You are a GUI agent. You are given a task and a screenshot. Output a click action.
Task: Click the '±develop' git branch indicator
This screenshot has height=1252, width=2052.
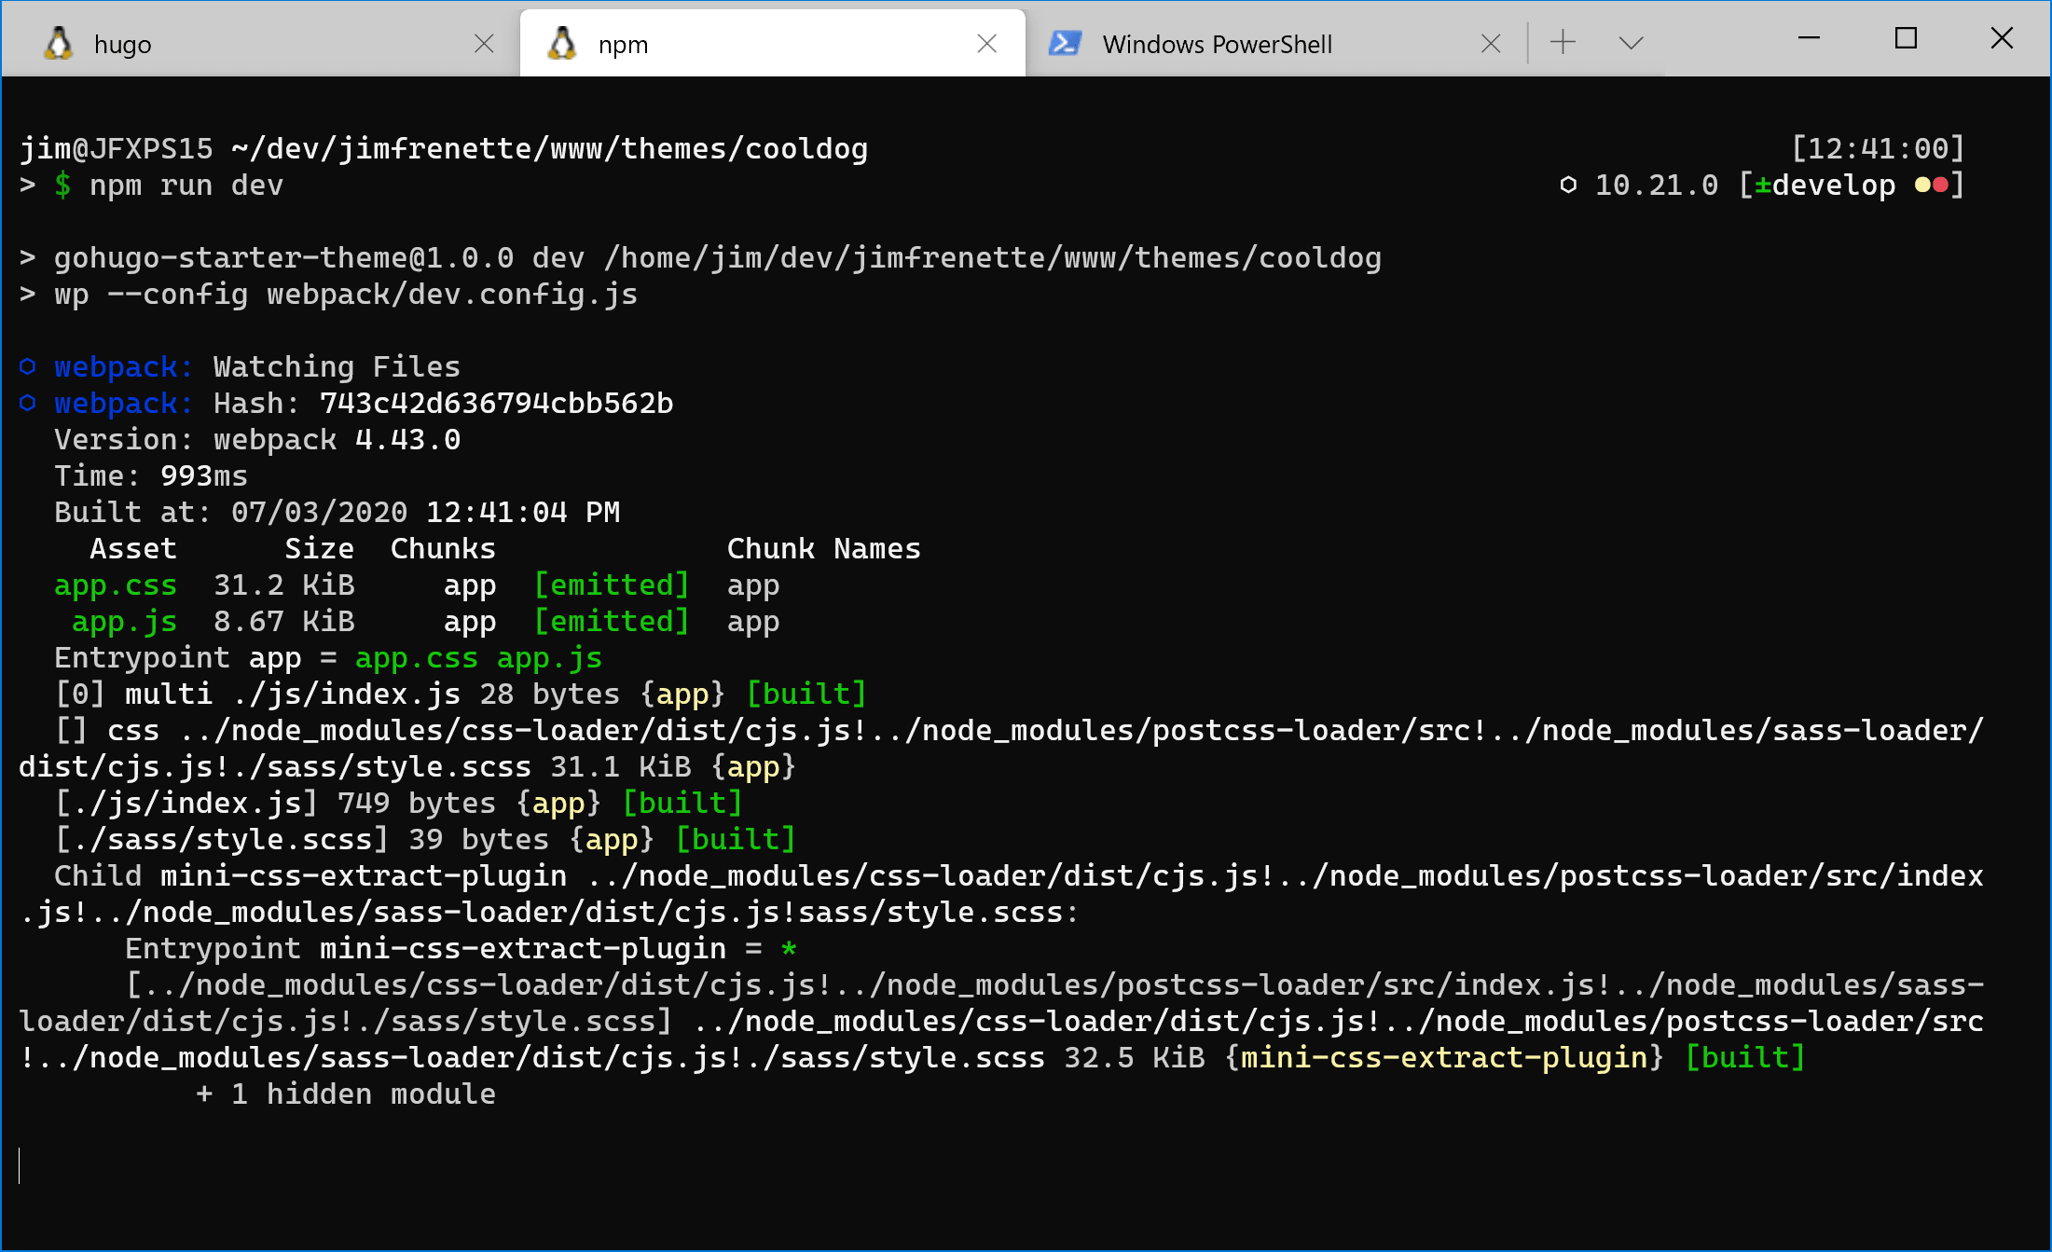click(x=1825, y=186)
